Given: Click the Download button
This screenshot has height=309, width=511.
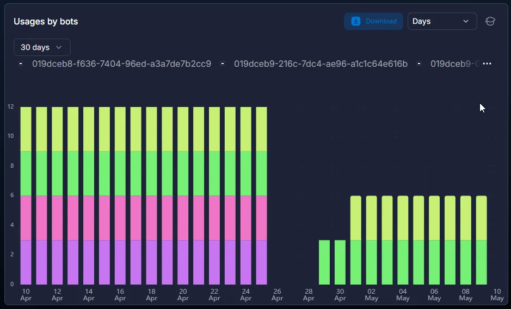Looking at the screenshot, I should [x=373, y=21].
